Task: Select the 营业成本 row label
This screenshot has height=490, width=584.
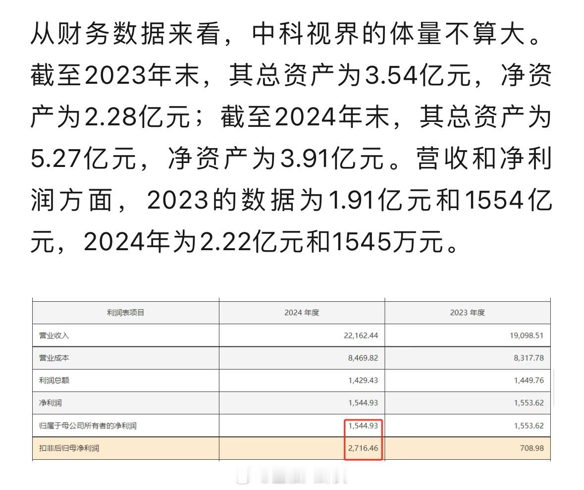Action: click(x=54, y=358)
